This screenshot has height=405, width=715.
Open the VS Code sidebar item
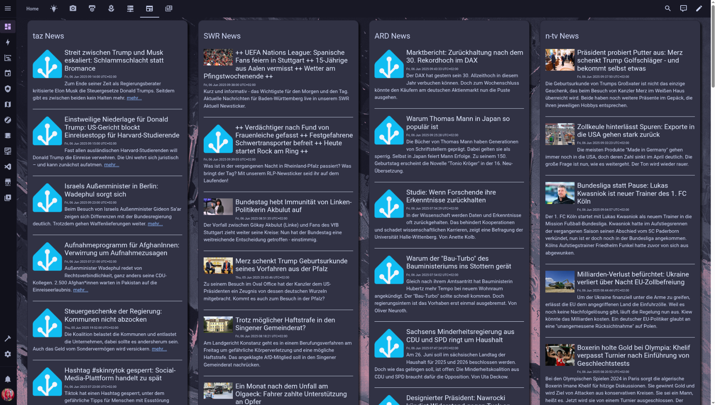click(x=8, y=167)
